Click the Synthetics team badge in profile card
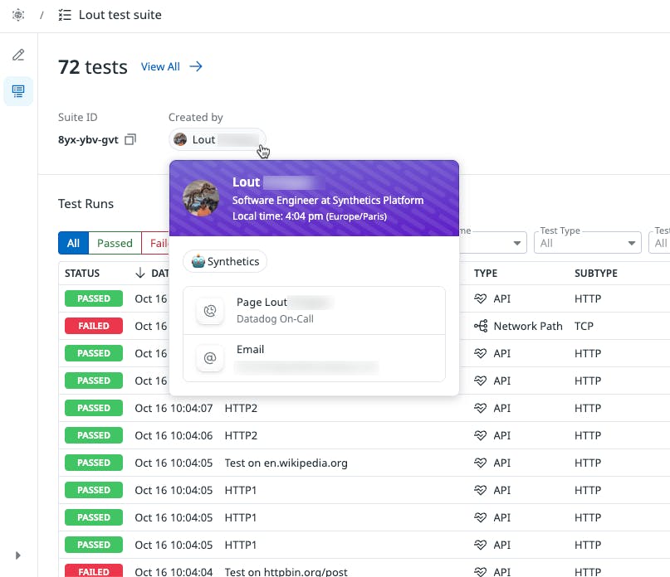This screenshot has height=577, width=670. (224, 261)
